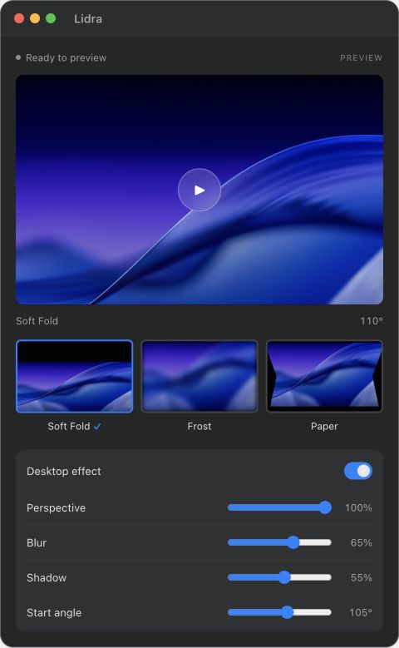The width and height of the screenshot is (399, 648).
Task: Select the Soft Fold style thumbnail
Action: (74, 376)
